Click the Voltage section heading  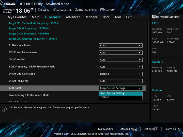(x=157, y=90)
